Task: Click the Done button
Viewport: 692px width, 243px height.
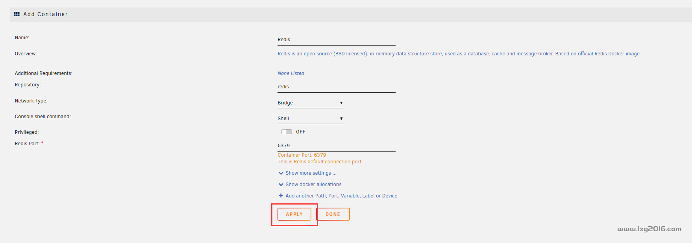Action: pyautogui.click(x=333, y=214)
